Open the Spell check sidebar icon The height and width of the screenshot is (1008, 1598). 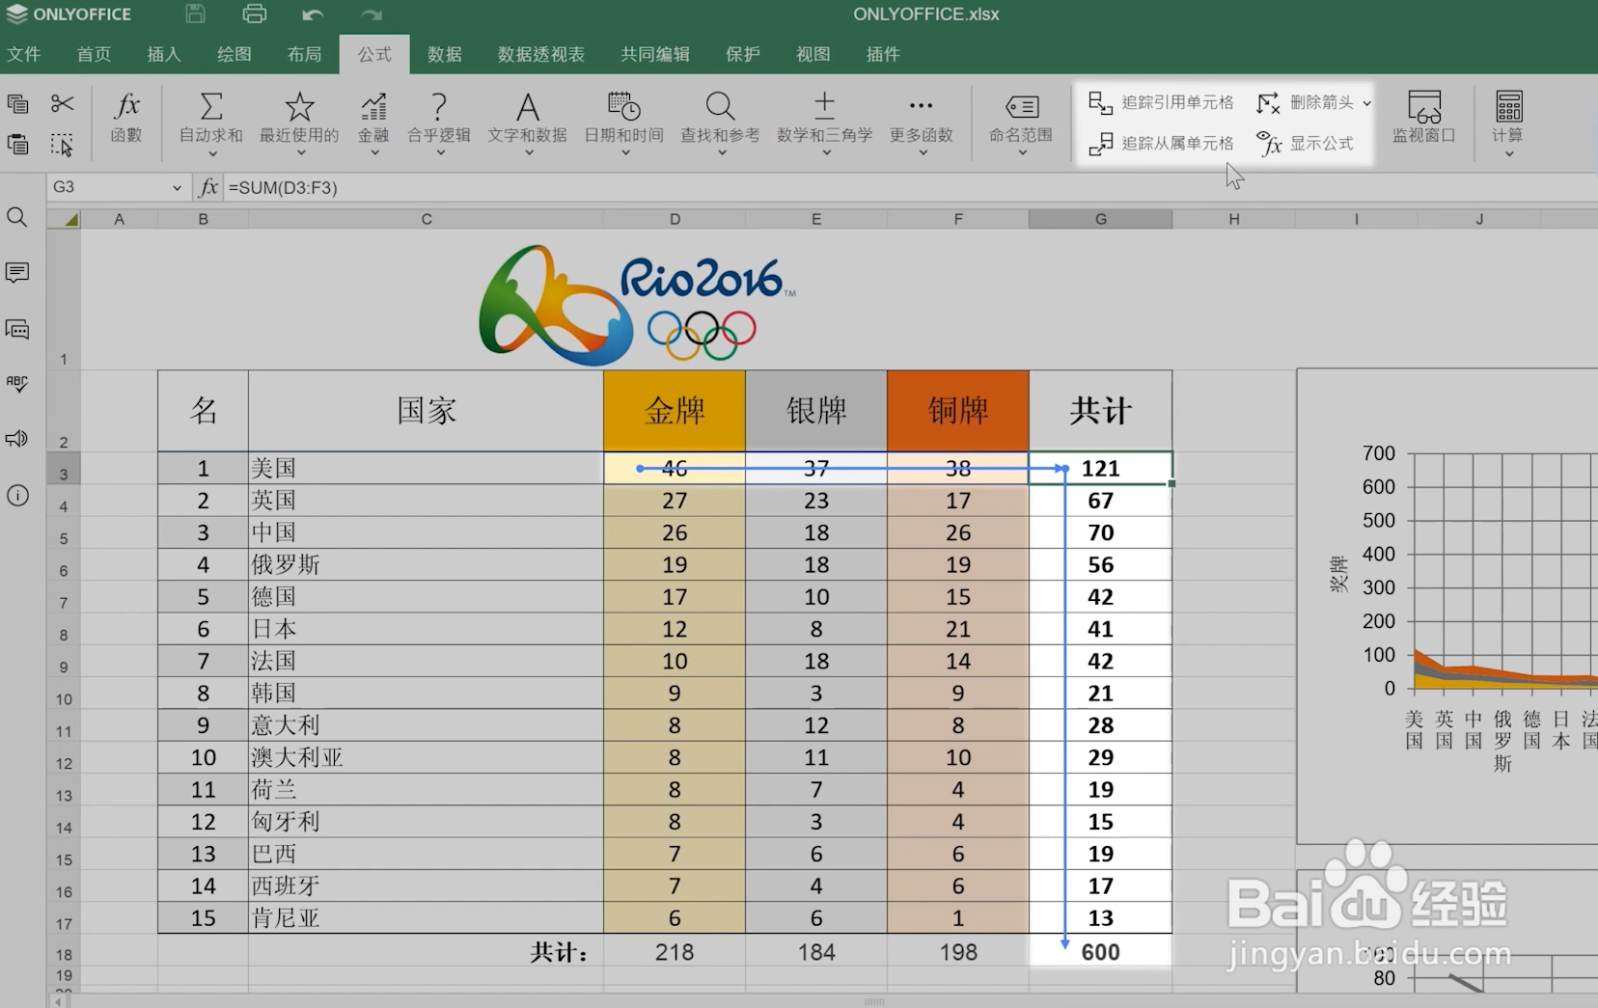click(17, 384)
